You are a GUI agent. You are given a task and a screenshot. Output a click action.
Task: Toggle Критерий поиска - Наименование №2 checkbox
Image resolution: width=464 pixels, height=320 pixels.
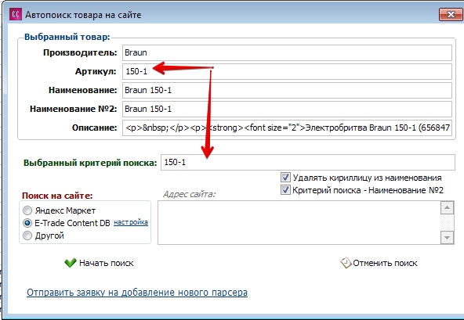285,190
